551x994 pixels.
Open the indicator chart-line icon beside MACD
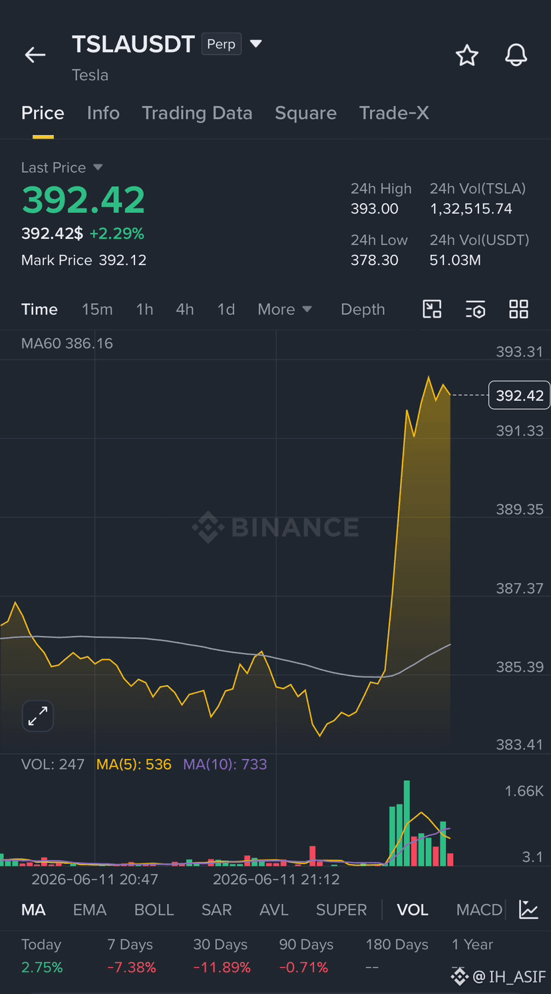tap(529, 909)
